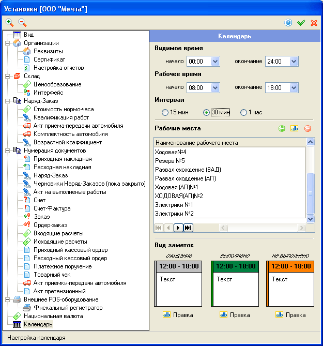This screenshot has height=346, width=323.
Task: Select the 15 мин interval option
Action: pyautogui.click(x=165, y=112)
